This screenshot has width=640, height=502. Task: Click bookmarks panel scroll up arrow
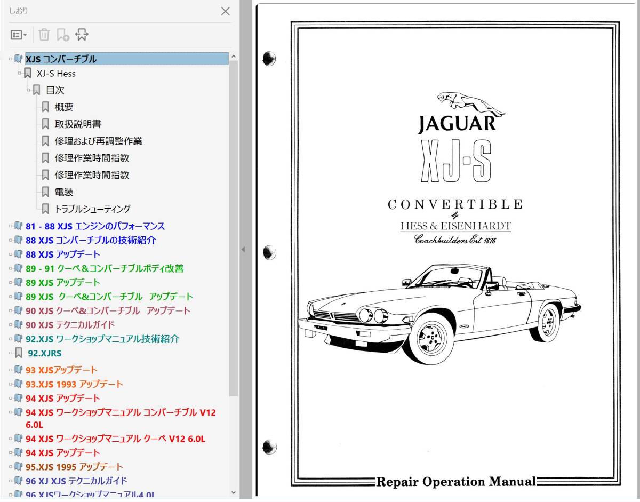(234, 55)
